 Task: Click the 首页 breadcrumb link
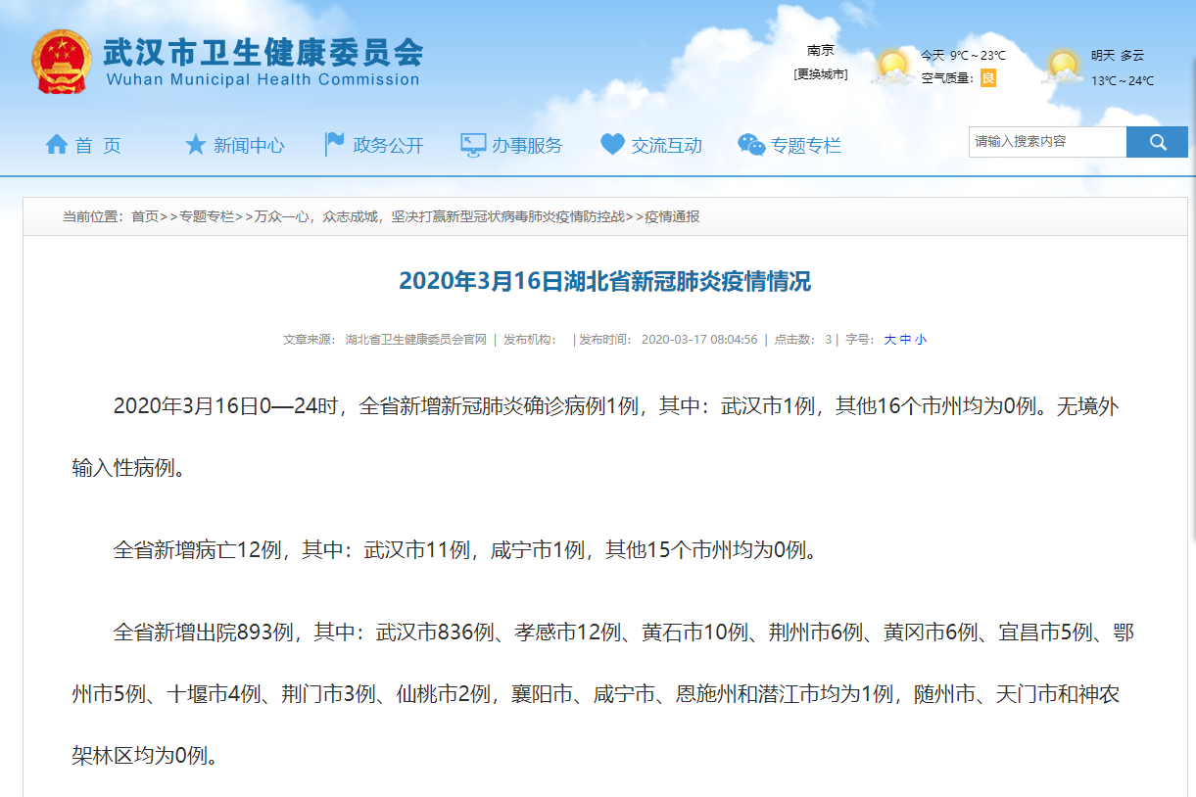[x=145, y=217]
